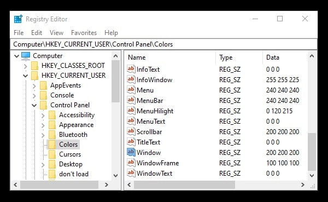
Task: Click the Accessibility folder icon
Action: tap(52, 115)
